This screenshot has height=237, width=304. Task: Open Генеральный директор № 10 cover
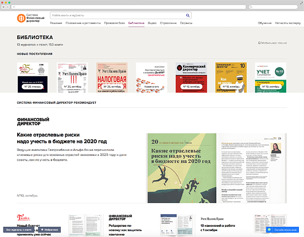pos(231,77)
